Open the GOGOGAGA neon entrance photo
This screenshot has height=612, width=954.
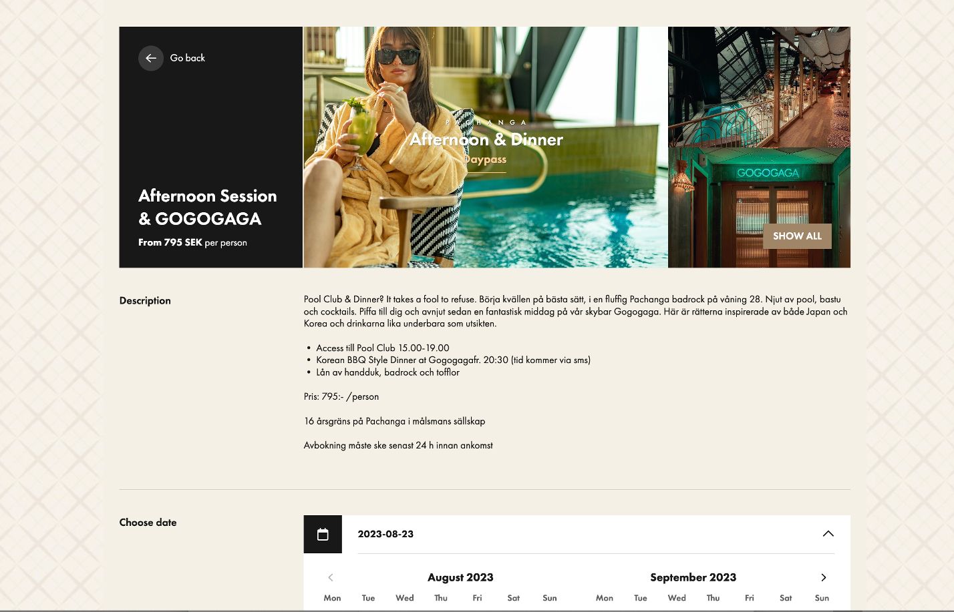tap(760, 208)
